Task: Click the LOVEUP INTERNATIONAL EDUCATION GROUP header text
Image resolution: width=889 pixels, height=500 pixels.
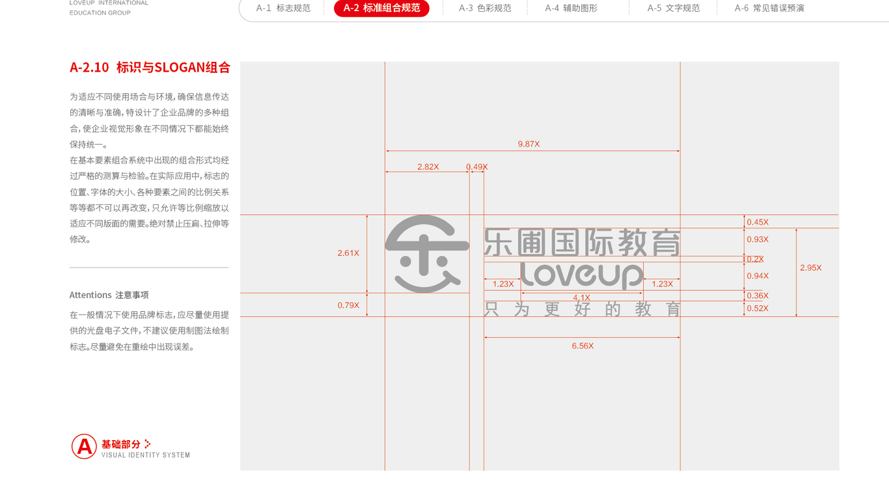Action: [109, 7]
